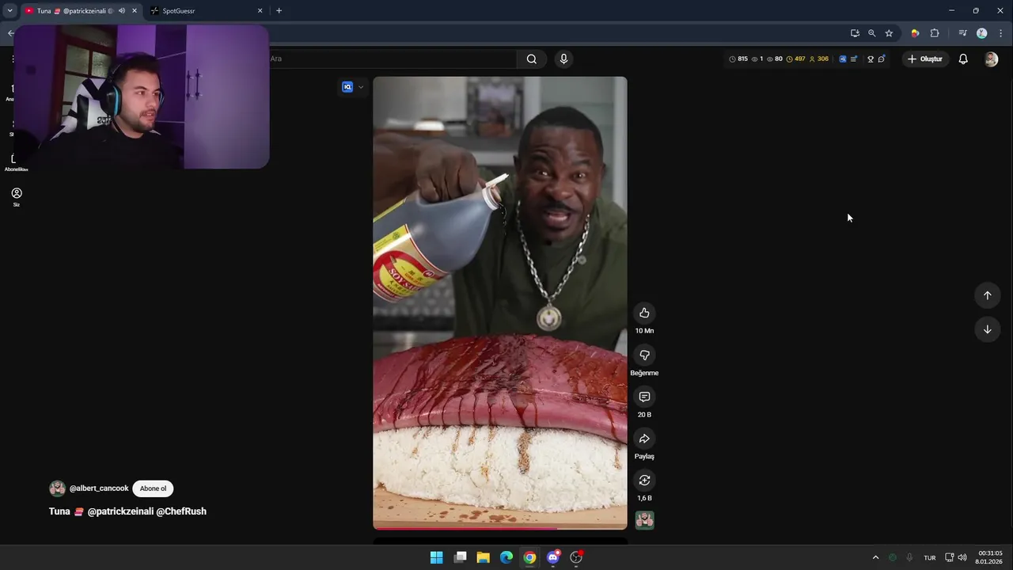Start voice search with microphone icon

coord(563,59)
